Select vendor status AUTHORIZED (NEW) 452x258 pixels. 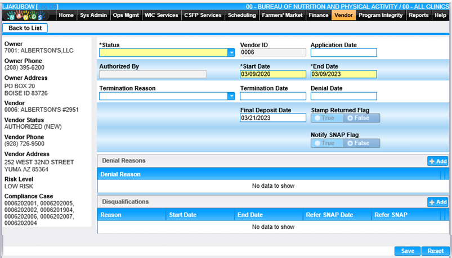33,126
